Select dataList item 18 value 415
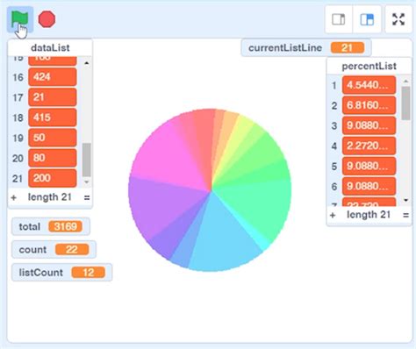This screenshot has height=349, width=416. (x=53, y=118)
